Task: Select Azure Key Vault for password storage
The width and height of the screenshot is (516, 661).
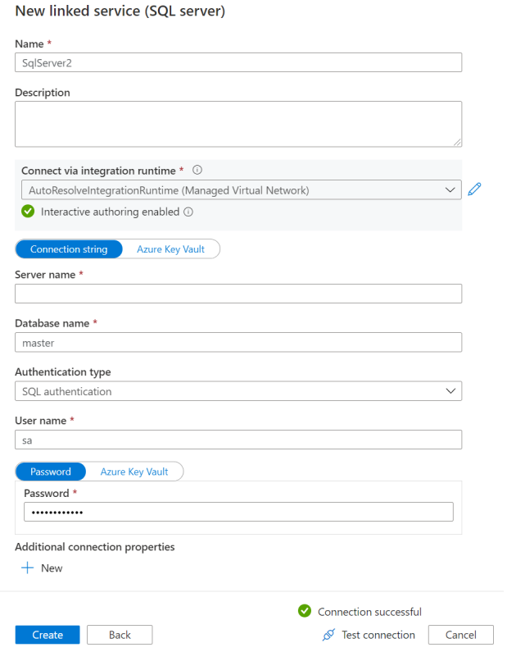Action: point(135,472)
